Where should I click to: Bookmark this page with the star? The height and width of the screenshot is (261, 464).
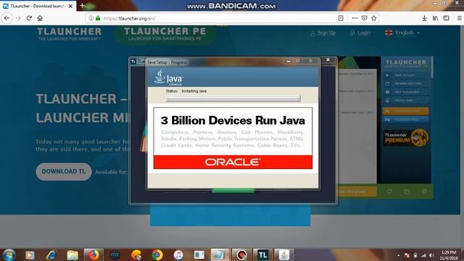pyautogui.click(x=374, y=18)
